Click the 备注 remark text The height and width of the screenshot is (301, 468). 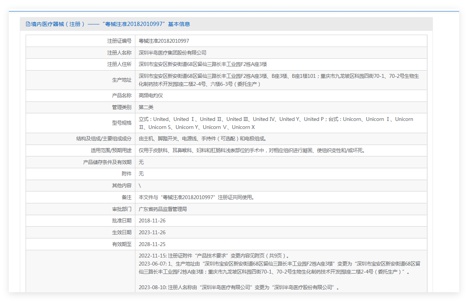[197, 197]
